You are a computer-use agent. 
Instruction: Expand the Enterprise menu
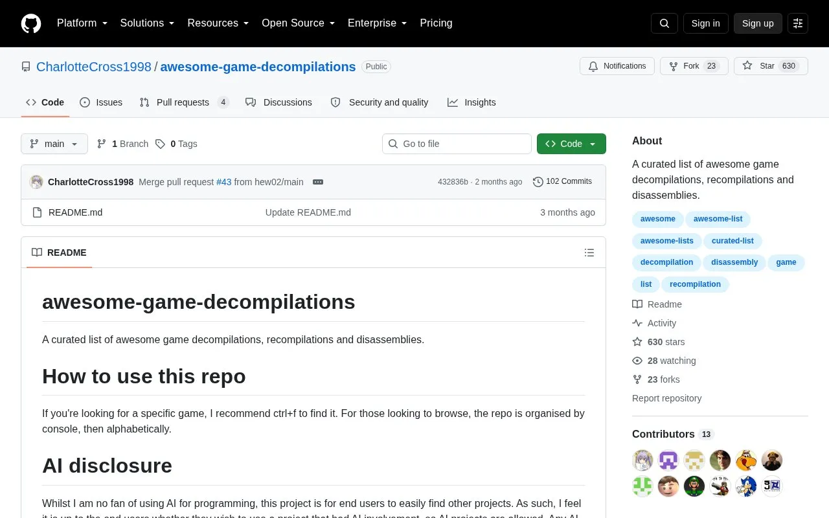(x=378, y=23)
